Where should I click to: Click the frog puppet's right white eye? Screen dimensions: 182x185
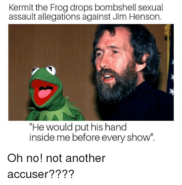point(51,70)
